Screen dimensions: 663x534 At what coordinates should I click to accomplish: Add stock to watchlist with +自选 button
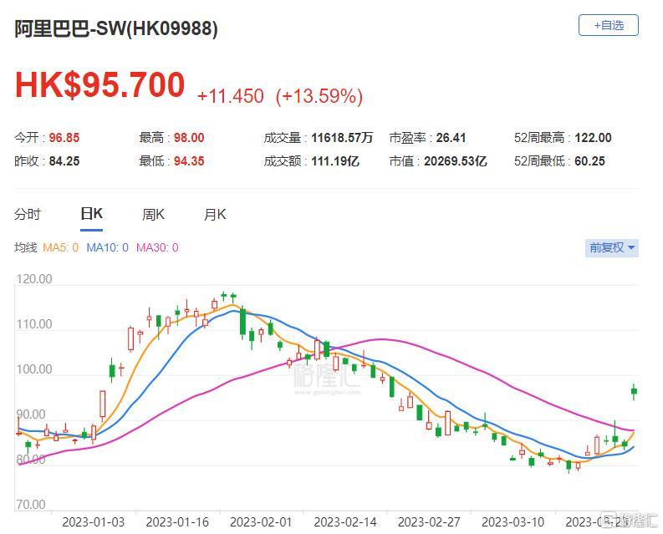tap(608, 25)
